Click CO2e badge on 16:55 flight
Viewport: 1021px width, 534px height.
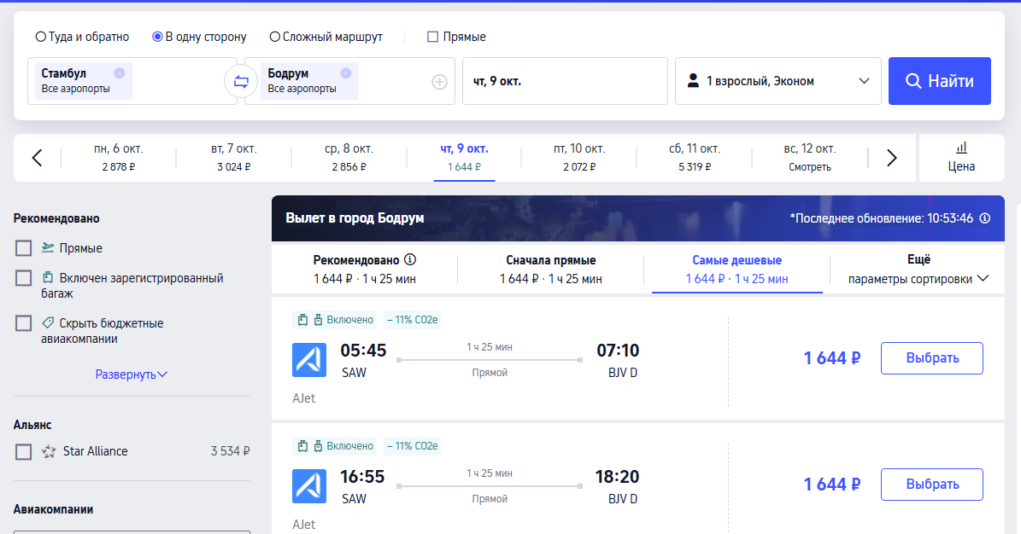(412, 445)
